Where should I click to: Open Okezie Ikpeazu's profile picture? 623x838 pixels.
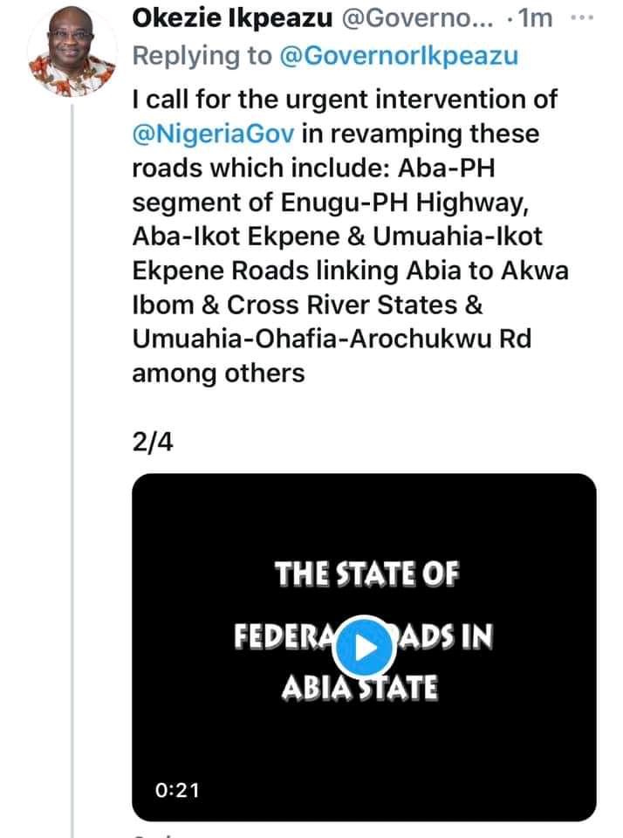point(72,55)
